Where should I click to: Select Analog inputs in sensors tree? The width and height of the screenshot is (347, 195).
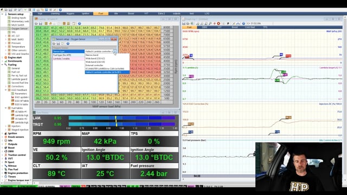[18, 18]
